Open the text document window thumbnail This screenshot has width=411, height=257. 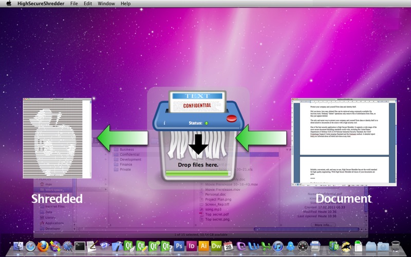pos(344,142)
